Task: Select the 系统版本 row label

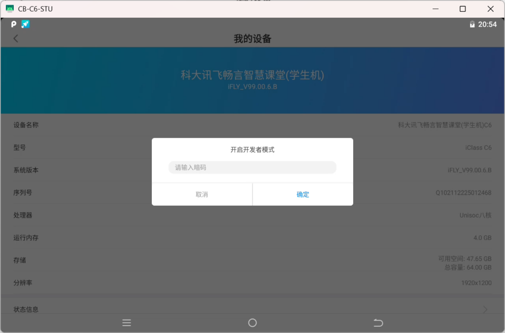Action: pos(26,170)
